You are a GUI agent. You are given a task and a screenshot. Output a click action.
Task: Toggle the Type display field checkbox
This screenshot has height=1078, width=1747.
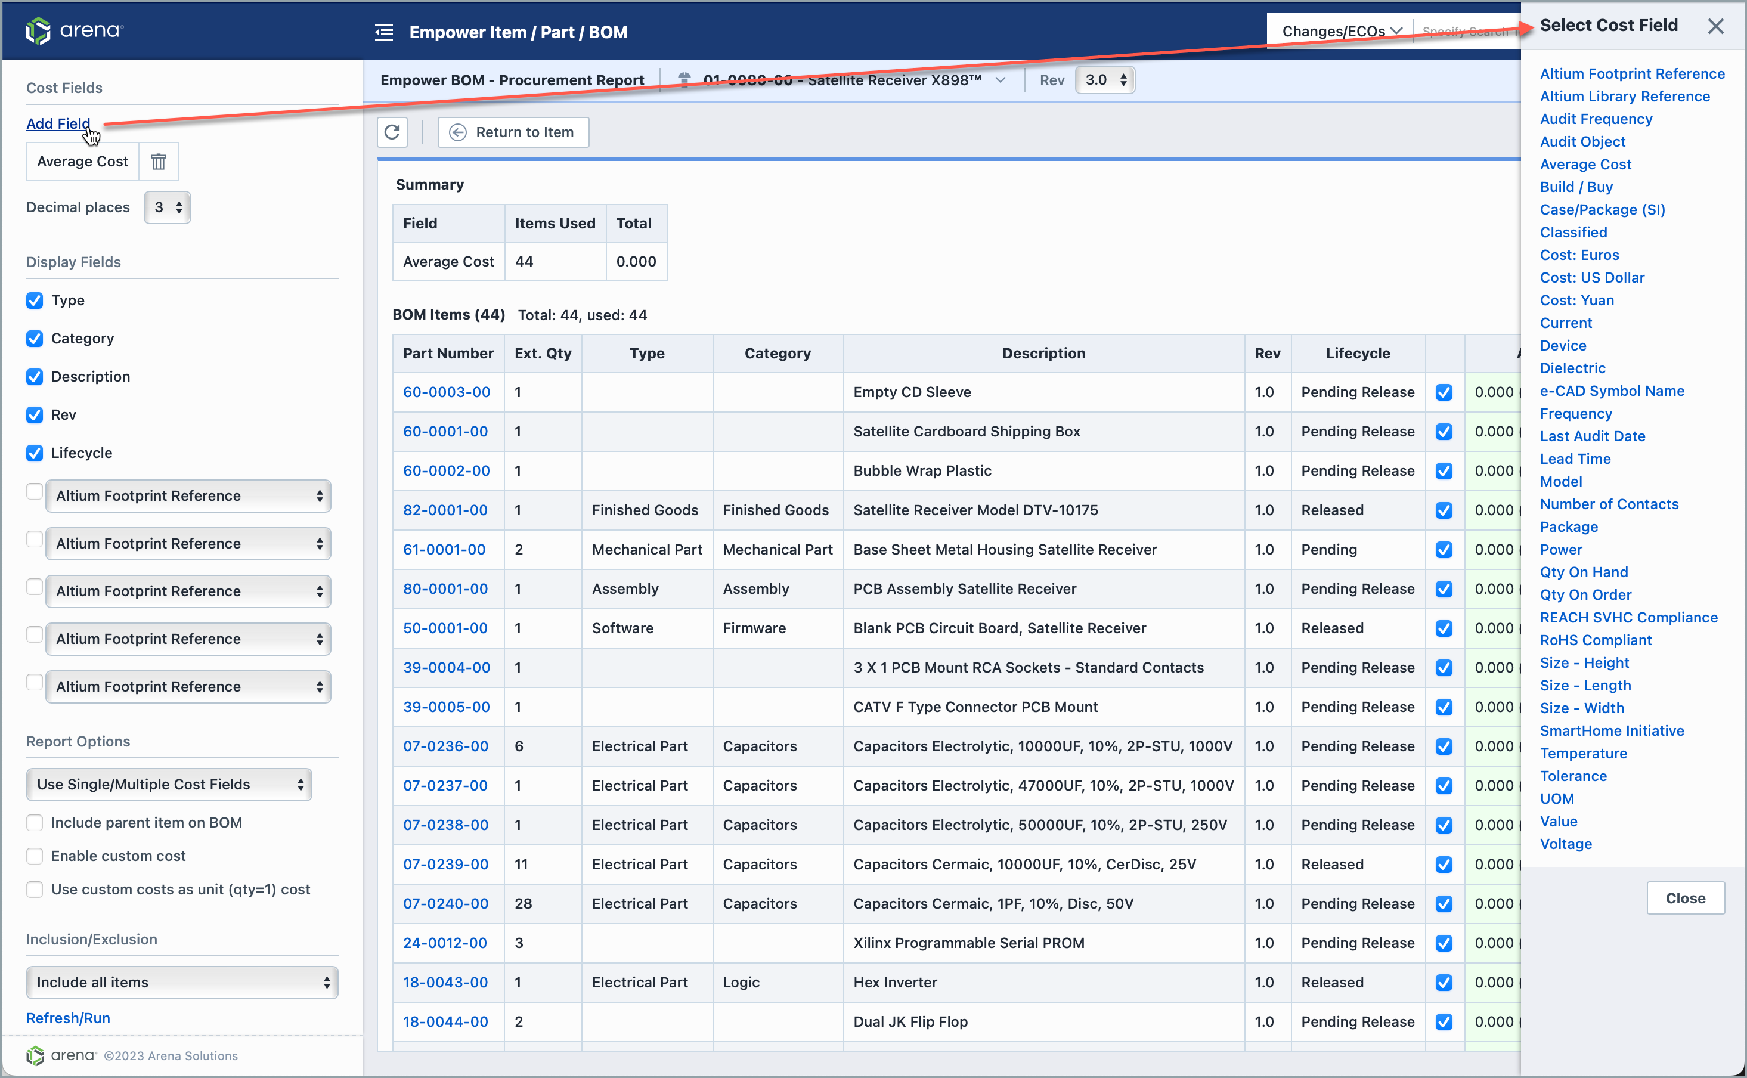[x=34, y=301]
